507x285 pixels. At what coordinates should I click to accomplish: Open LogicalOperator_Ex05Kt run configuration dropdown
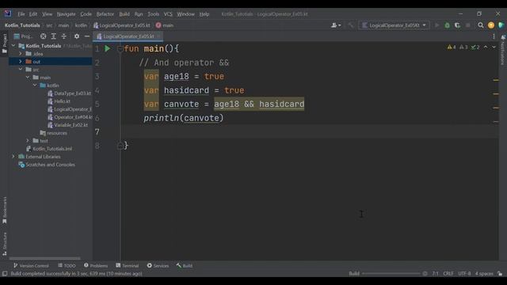[395, 25]
